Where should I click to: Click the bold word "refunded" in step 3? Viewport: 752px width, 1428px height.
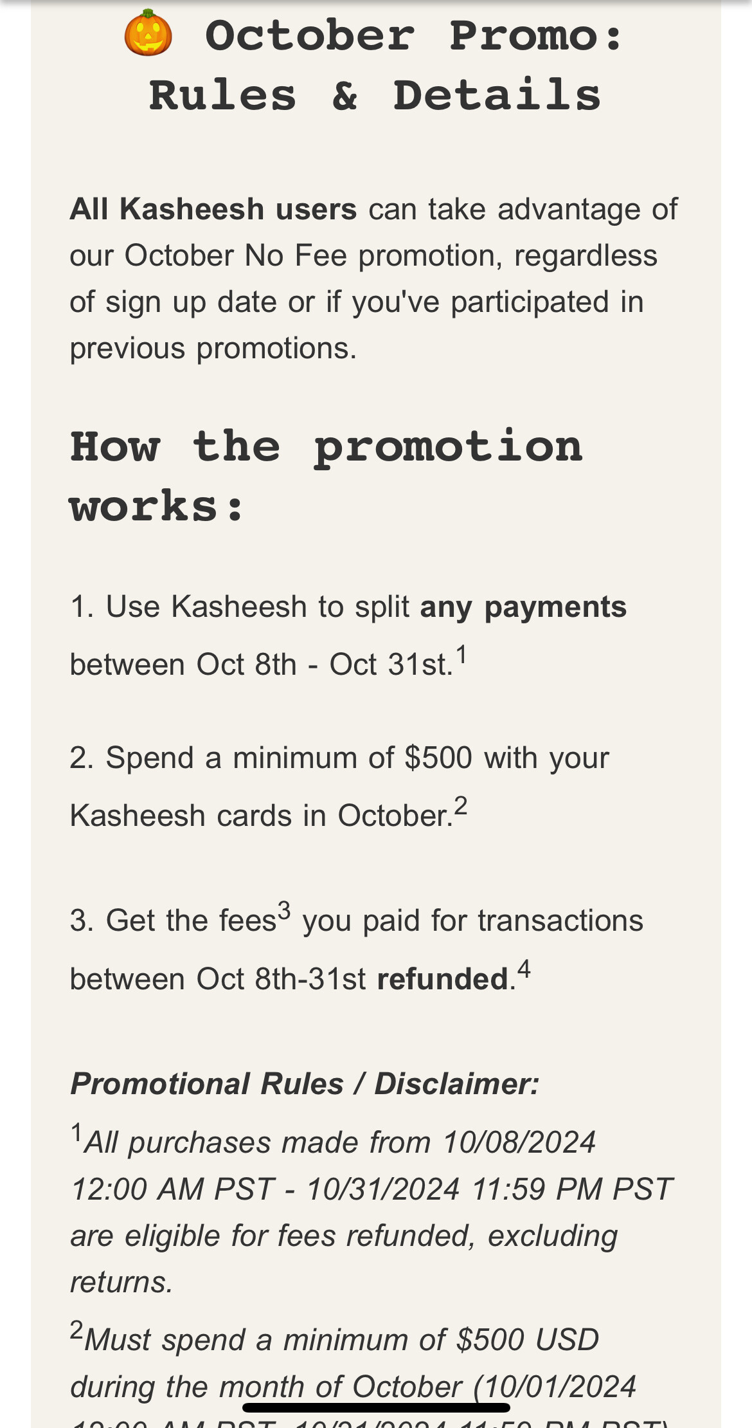coord(443,980)
